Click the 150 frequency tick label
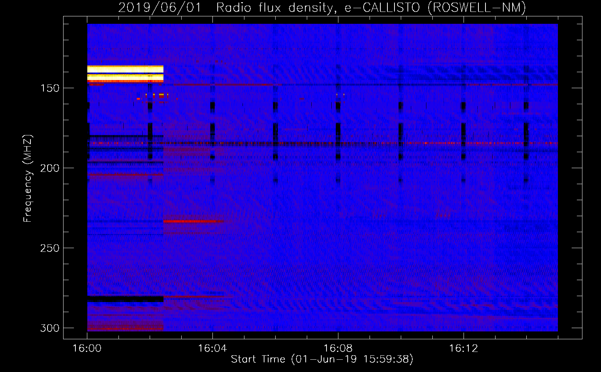601x372 pixels. click(50, 88)
